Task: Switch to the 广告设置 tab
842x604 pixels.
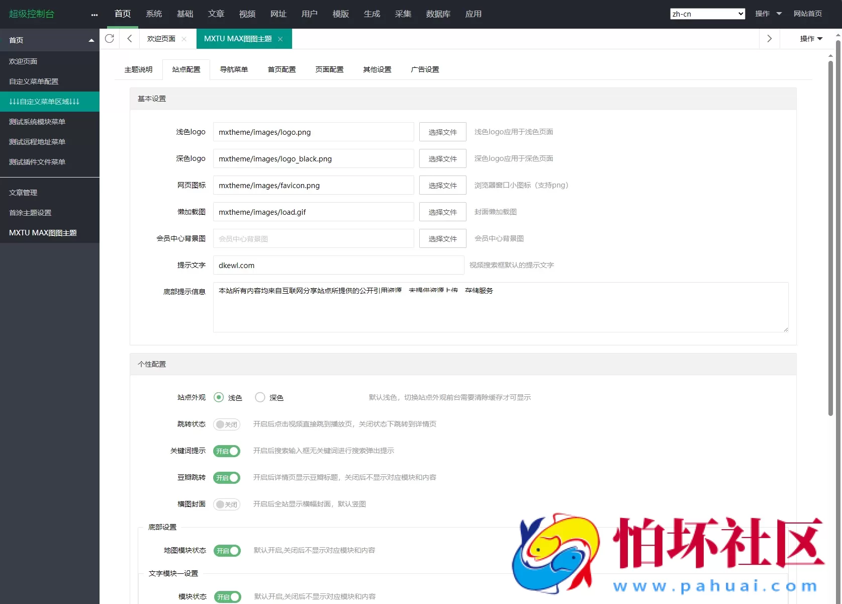Action: [425, 69]
